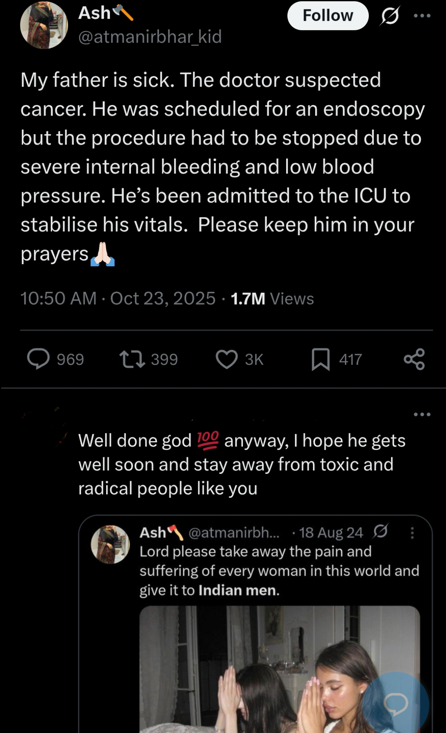The image size is (446, 733).
Task: View the 1.7M Views analytics
Action: (272, 298)
